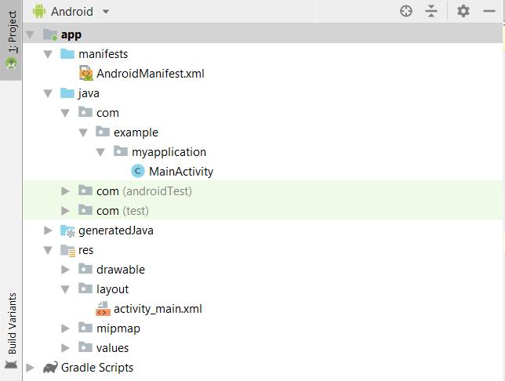Viewport: 505px width, 381px height.
Task: Expand the values folder arrow
Action: (65, 348)
